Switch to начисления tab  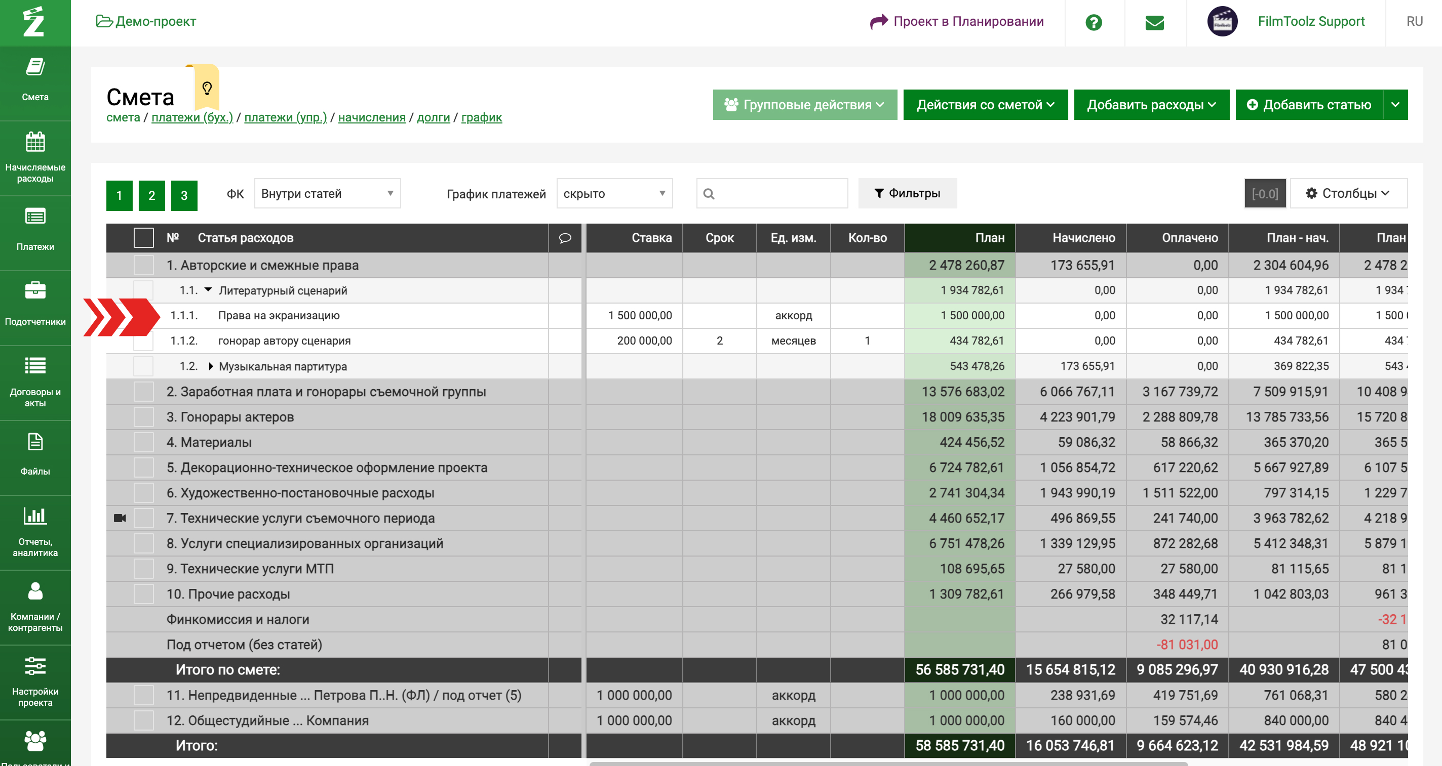pyautogui.click(x=372, y=117)
